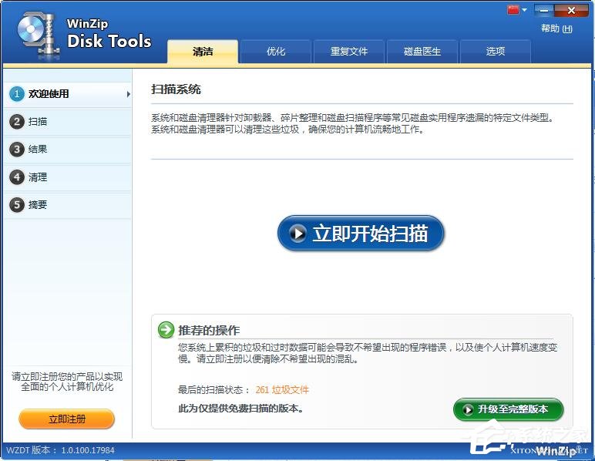The image size is (595, 461).
Task: Switch to the 优化 tab
Action: (x=275, y=51)
